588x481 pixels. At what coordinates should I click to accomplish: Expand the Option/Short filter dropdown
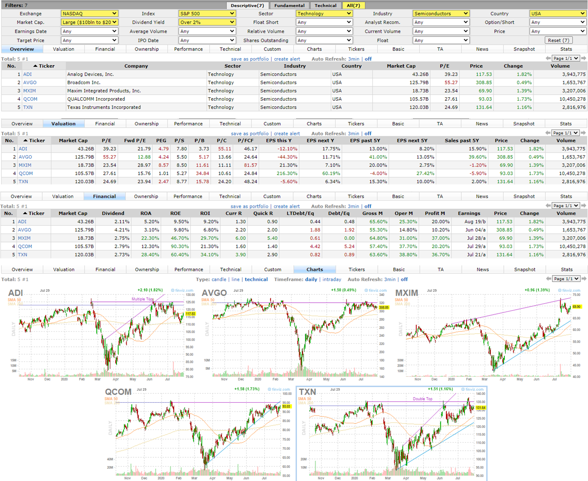click(x=558, y=22)
